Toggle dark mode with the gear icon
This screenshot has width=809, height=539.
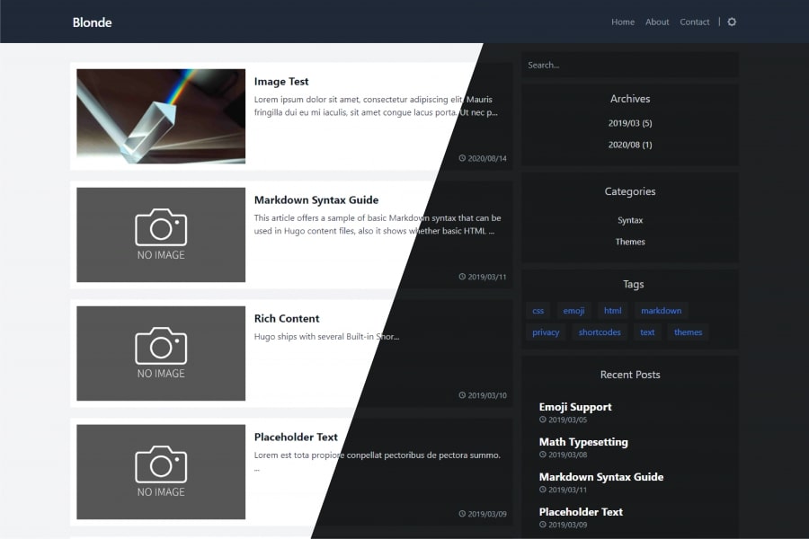732,22
